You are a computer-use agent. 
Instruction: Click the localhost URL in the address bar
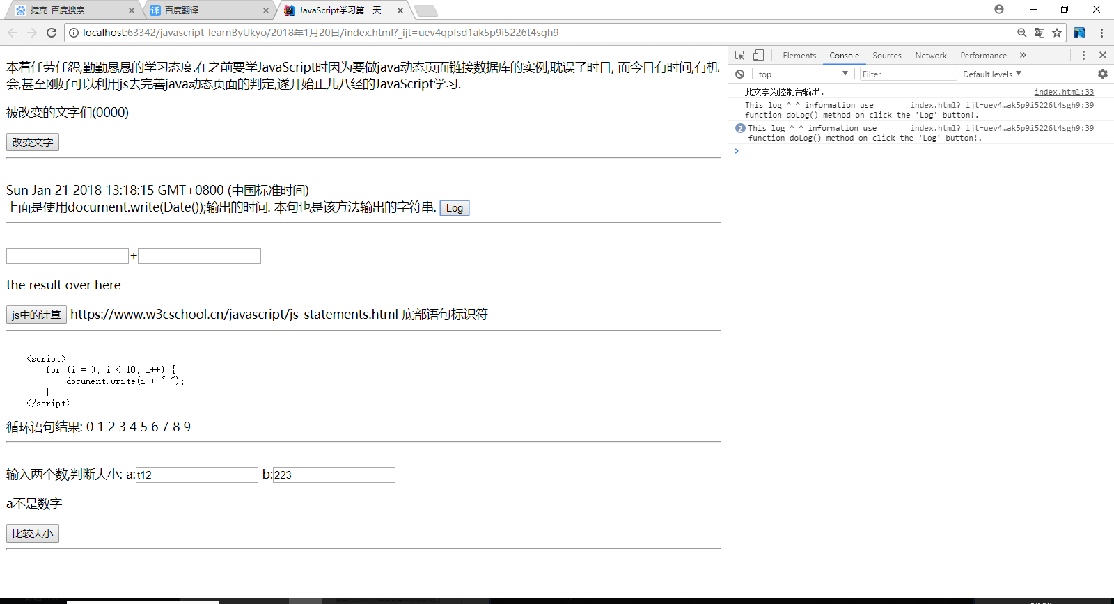tap(320, 33)
